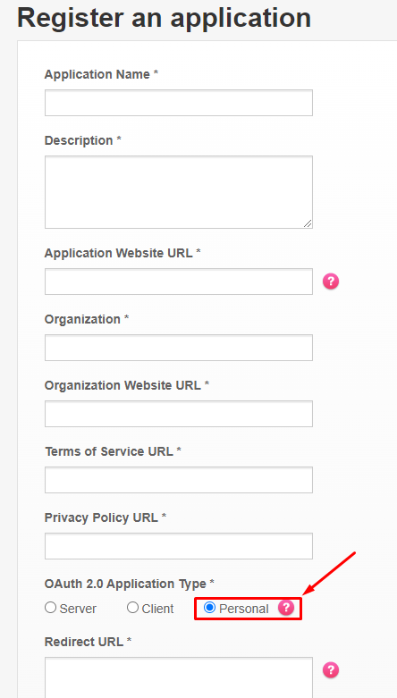Open help icon beside Application Website URL
Viewport: 397px width, 698px height.
[x=331, y=282]
